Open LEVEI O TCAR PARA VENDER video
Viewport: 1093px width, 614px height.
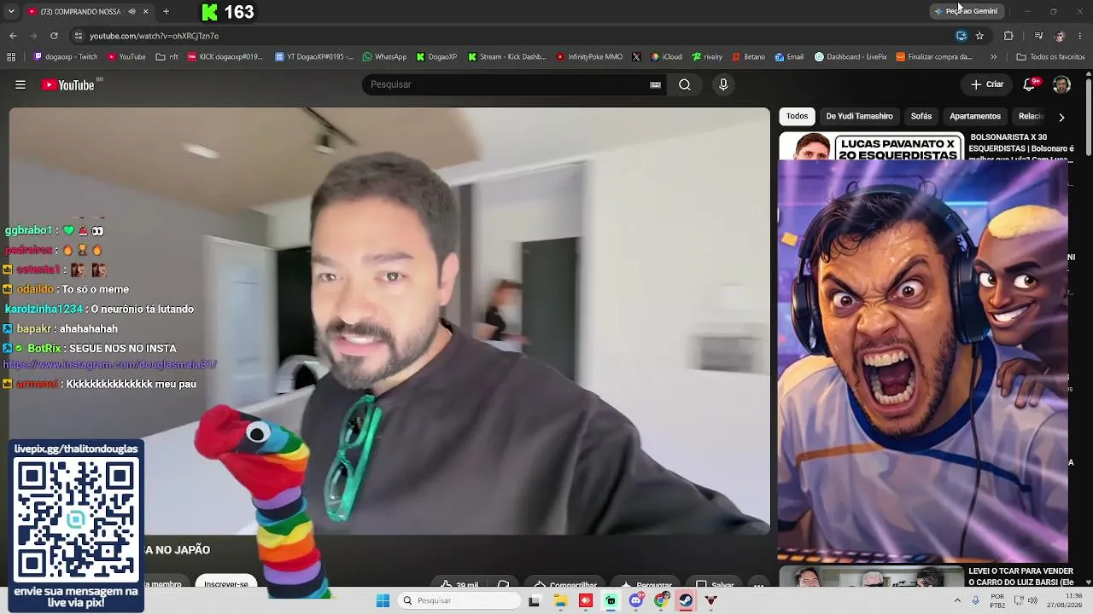tap(1021, 576)
